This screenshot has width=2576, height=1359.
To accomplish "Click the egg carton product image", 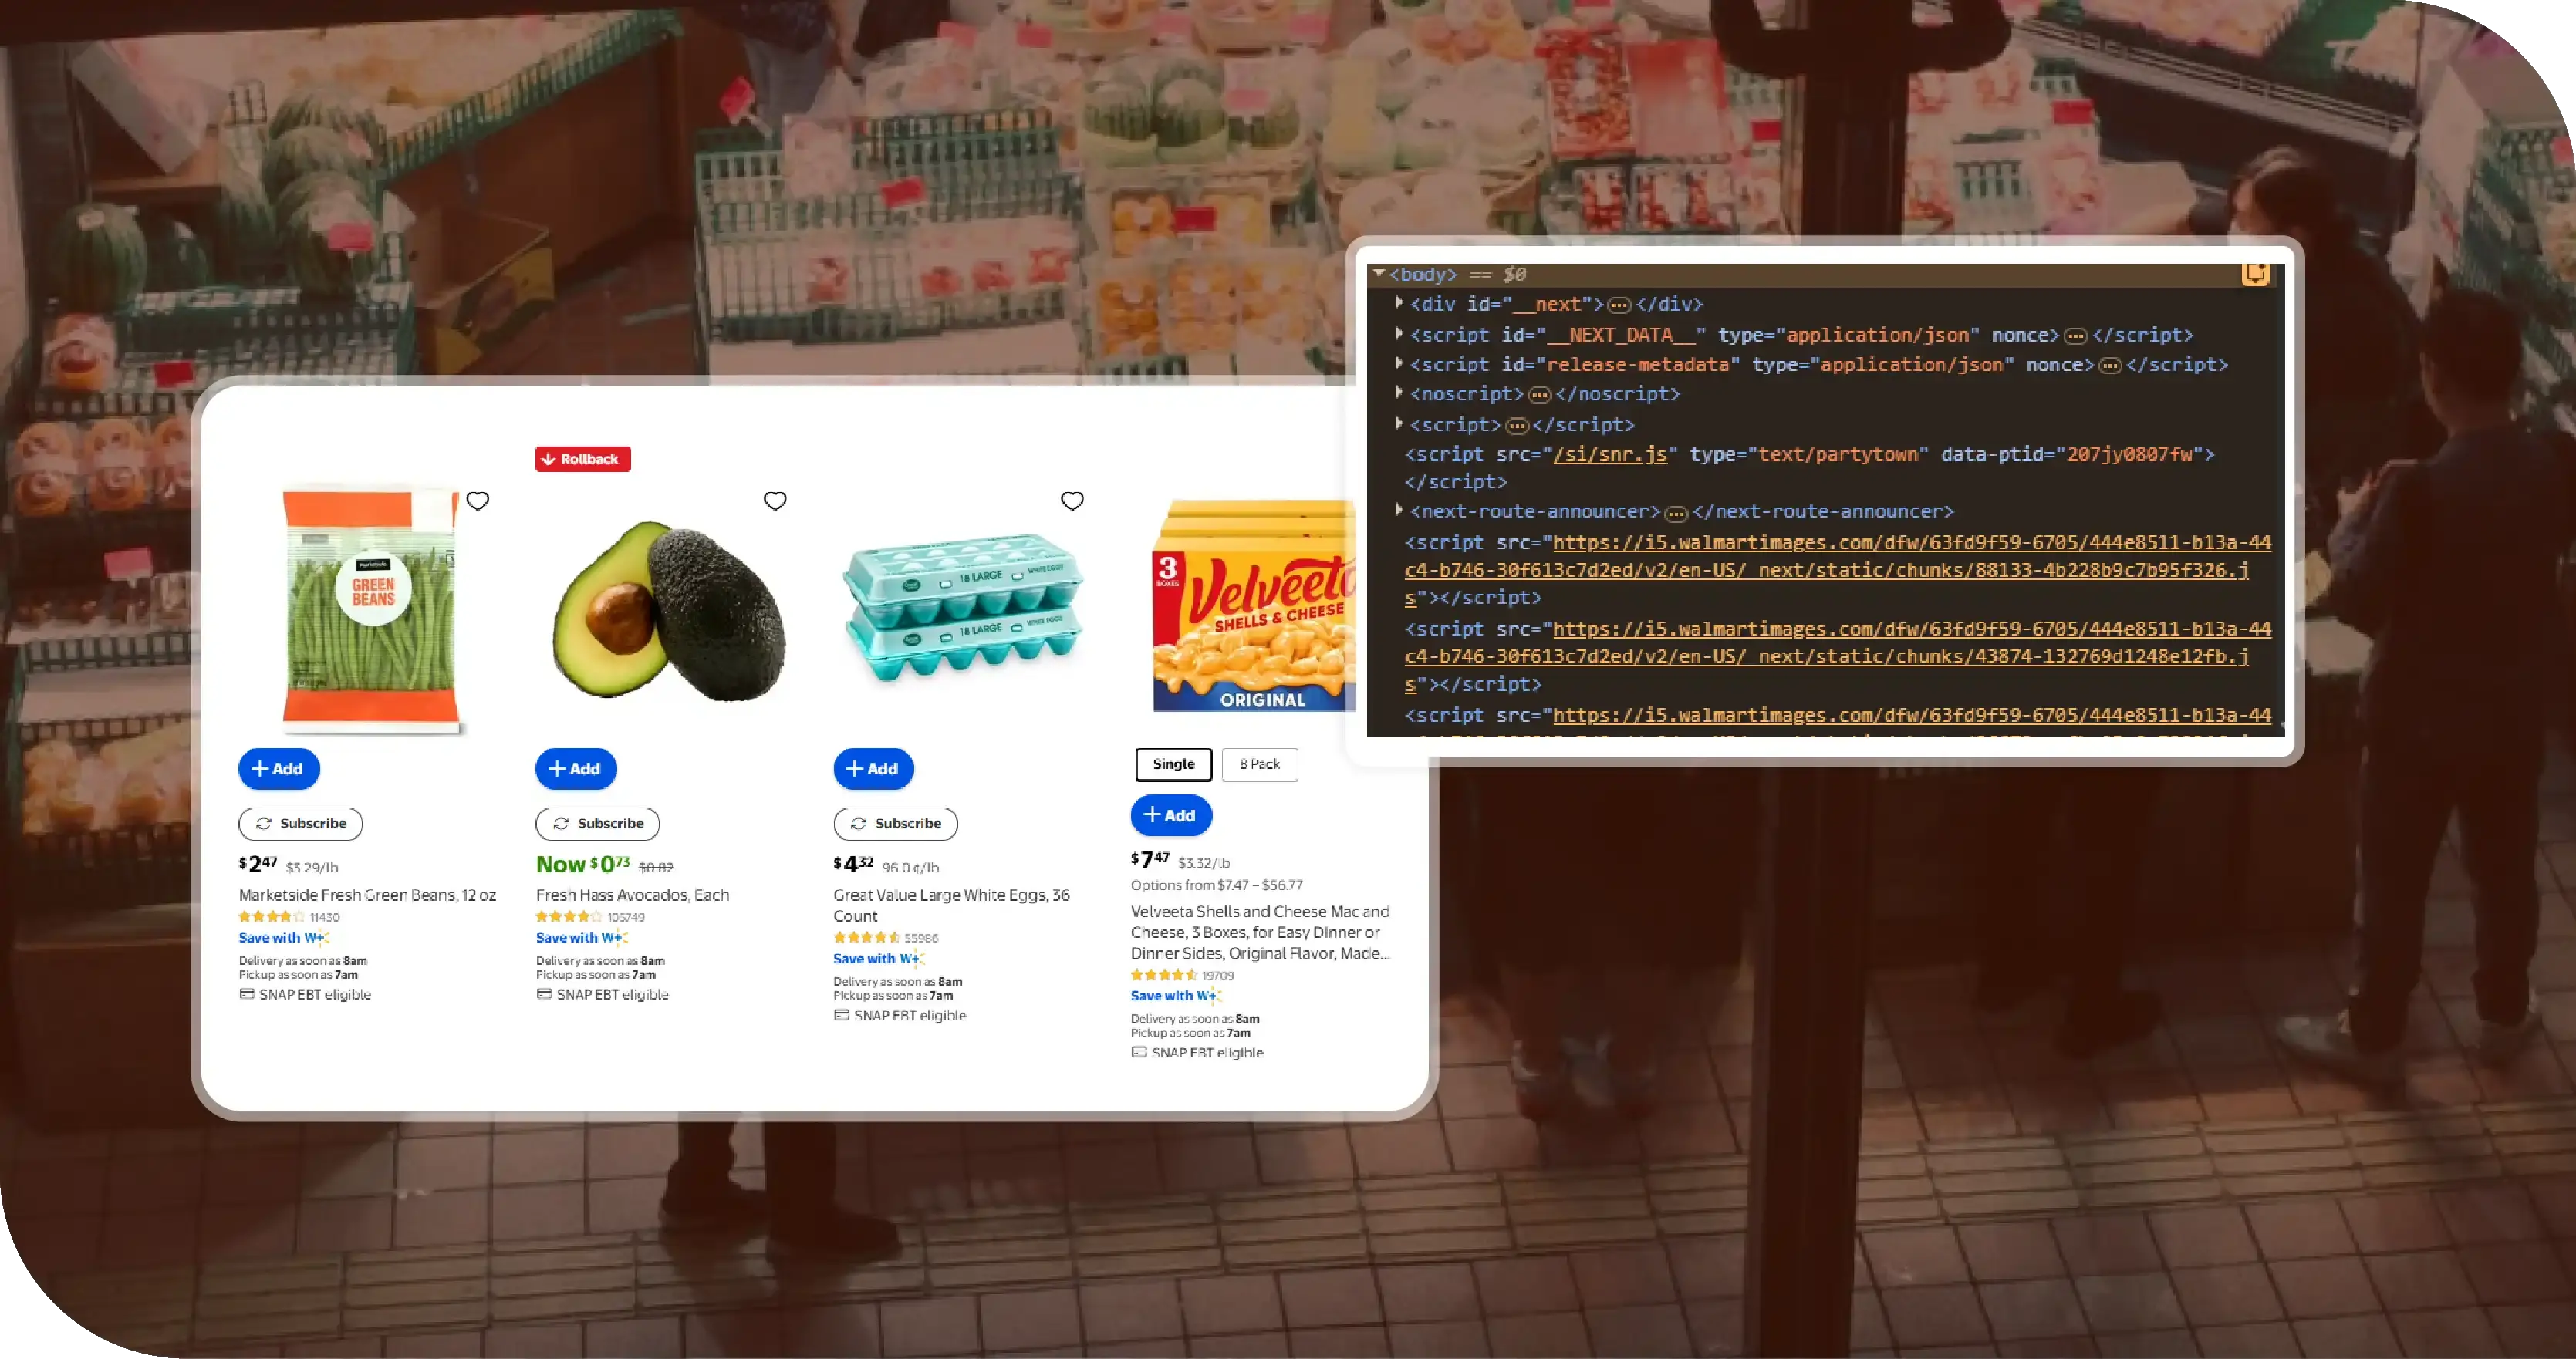I will click(x=963, y=607).
